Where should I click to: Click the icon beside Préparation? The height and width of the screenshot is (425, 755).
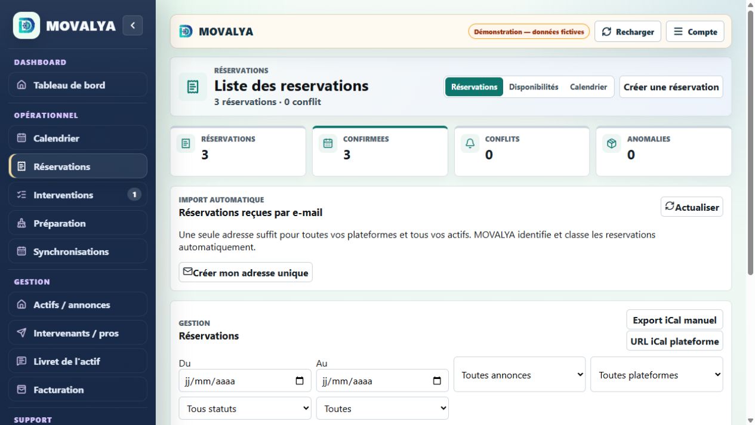tap(21, 223)
